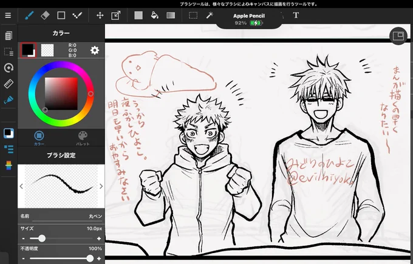413x264 pixels.
Task: Open the navigator window icon on canvas
Action: (398, 36)
